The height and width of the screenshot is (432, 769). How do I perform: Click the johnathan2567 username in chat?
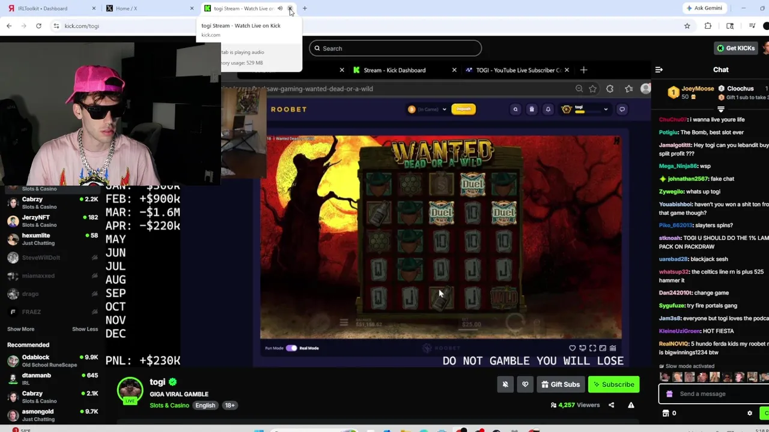tap(687, 179)
